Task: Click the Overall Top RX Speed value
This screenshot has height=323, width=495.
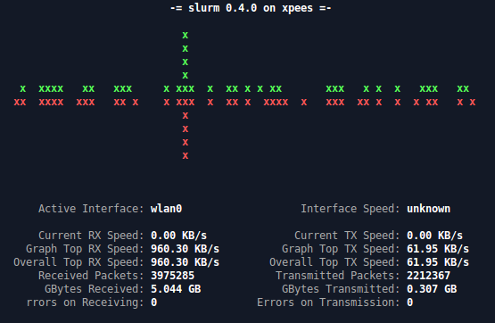Action: (x=185, y=262)
